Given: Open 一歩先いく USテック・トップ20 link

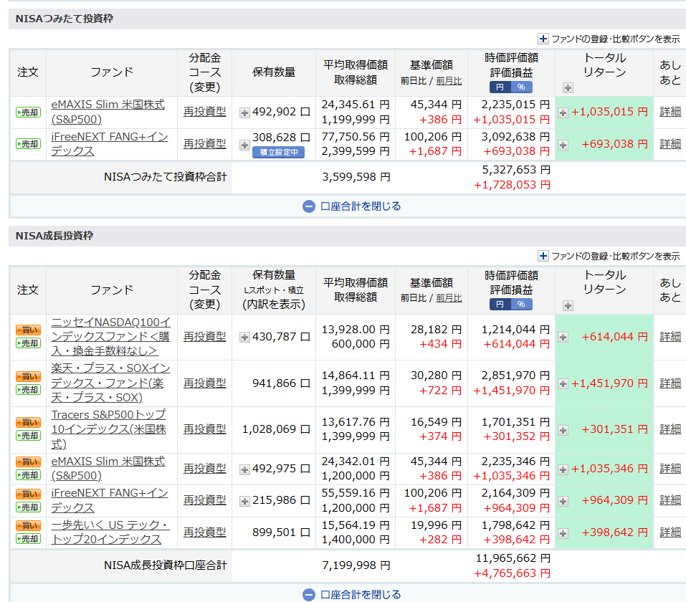Looking at the screenshot, I should coord(110,532).
